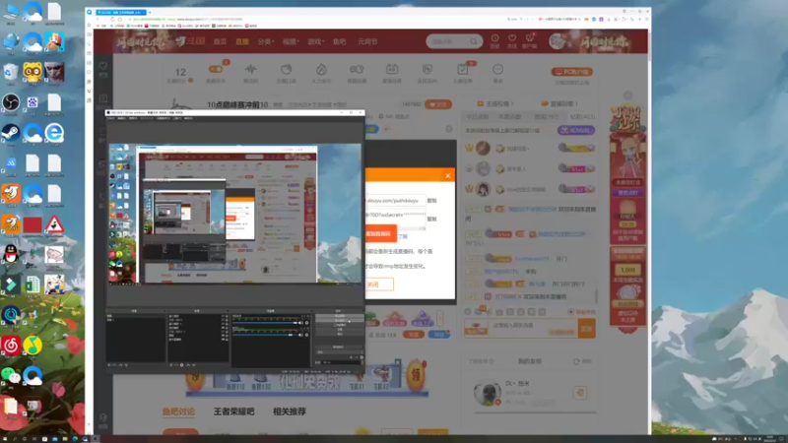Open the flame icon in streamer toolbar
Screen dimensions: 788x443
click(321, 69)
